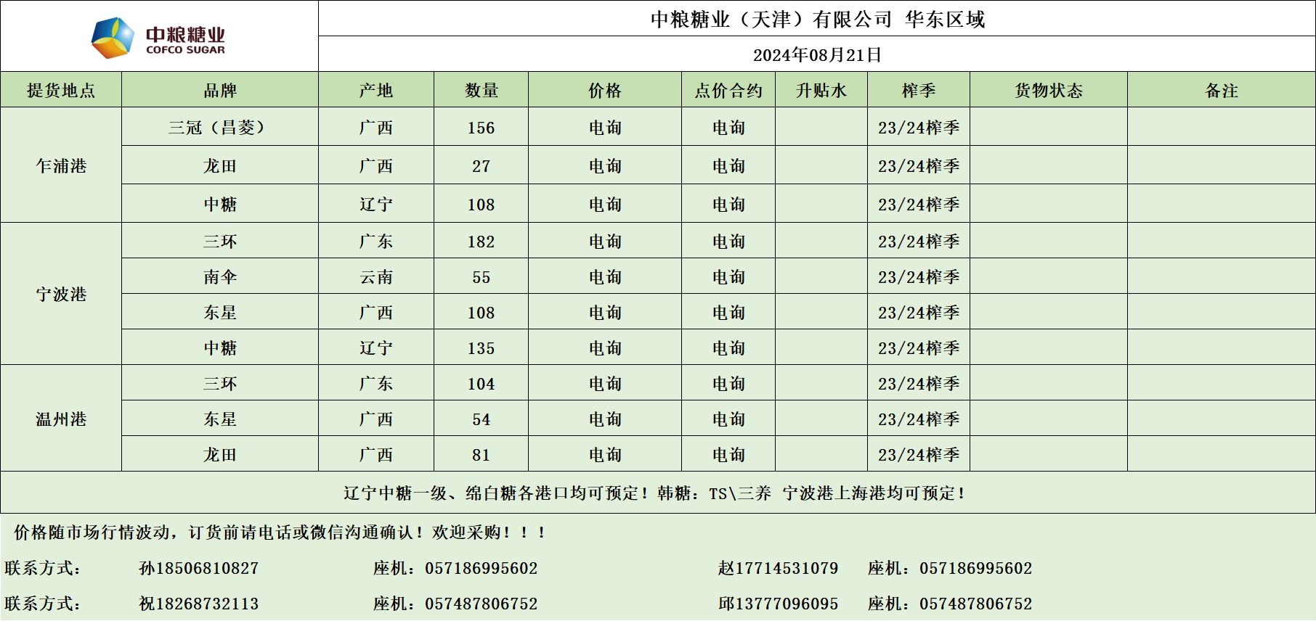Select the 三冠（昌菱）brand cell
This screenshot has height=621, width=1316.
click(x=220, y=128)
